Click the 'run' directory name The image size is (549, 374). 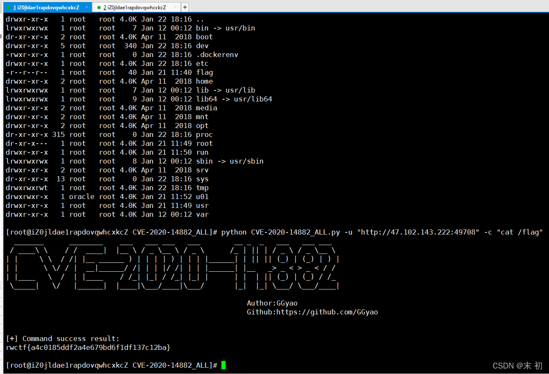click(202, 152)
